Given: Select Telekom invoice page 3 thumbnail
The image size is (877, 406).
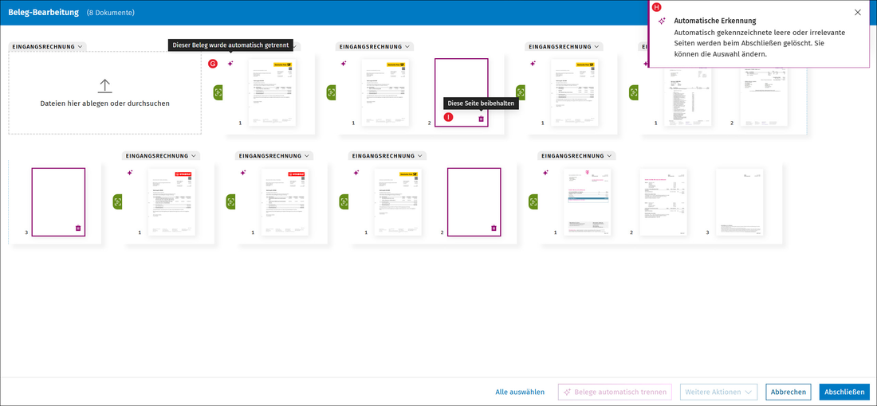Looking at the screenshot, I should [740, 202].
